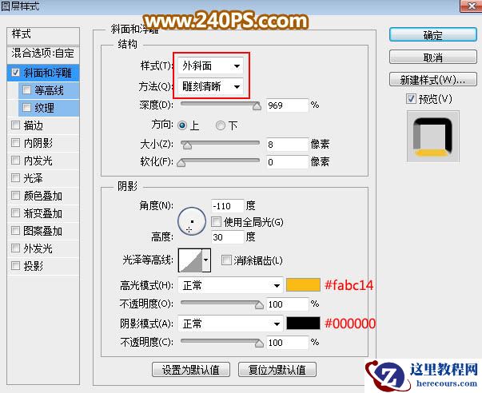Click the black shadow color swatch
The image size is (482, 393).
click(x=303, y=324)
